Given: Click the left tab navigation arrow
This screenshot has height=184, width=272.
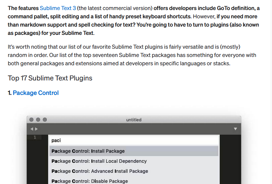Looking at the screenshot, I should click(x=32, y=129).
